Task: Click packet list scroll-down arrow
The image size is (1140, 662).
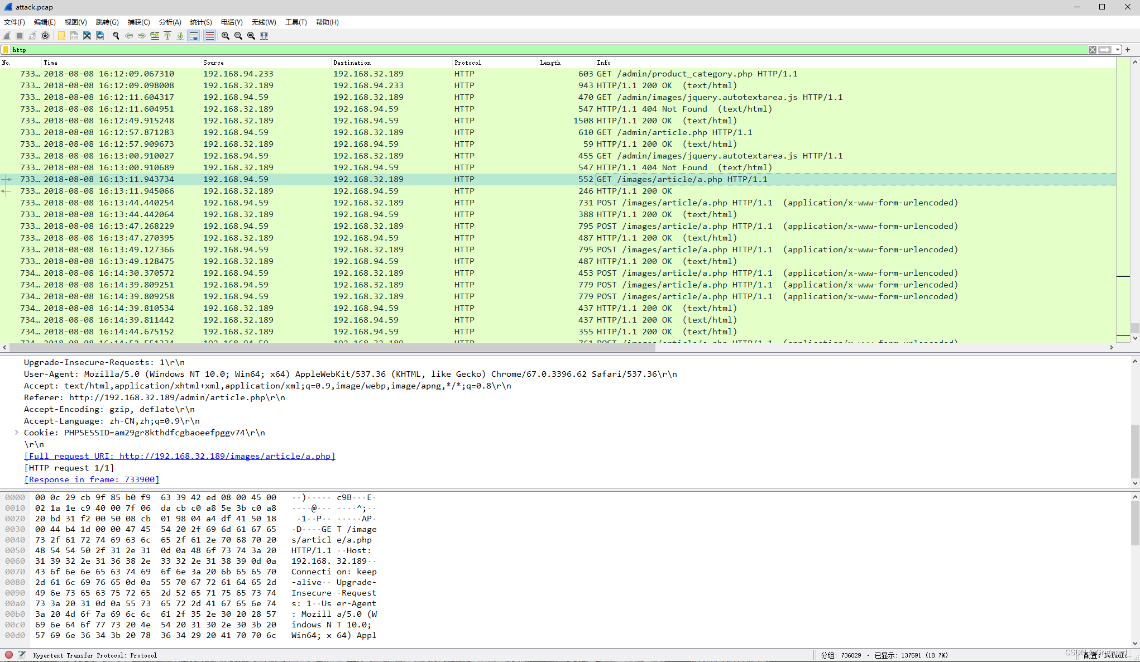Action: coord(1134,338)
